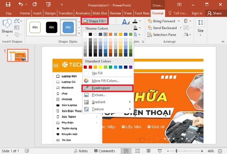Viewport: 227px width, 154px height.
Task: Expand the Texture submenu
Action: pyautogui.click(x=107, y=109)
